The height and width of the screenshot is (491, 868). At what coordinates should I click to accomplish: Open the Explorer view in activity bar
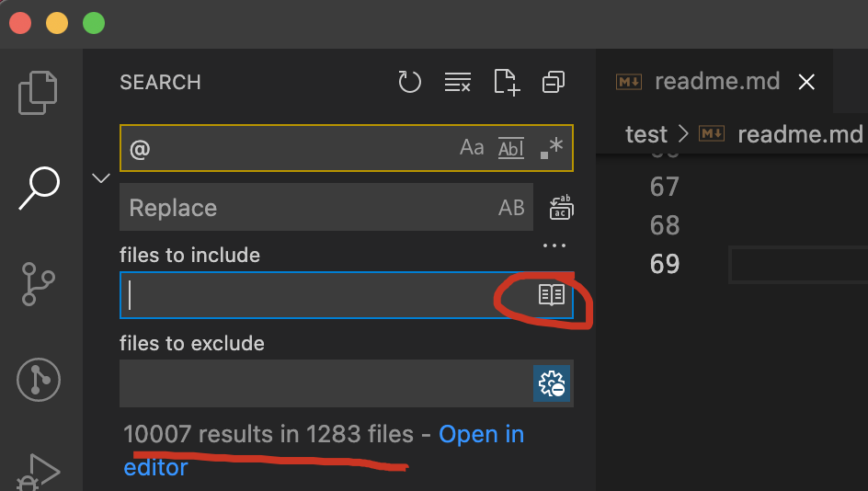38,93
